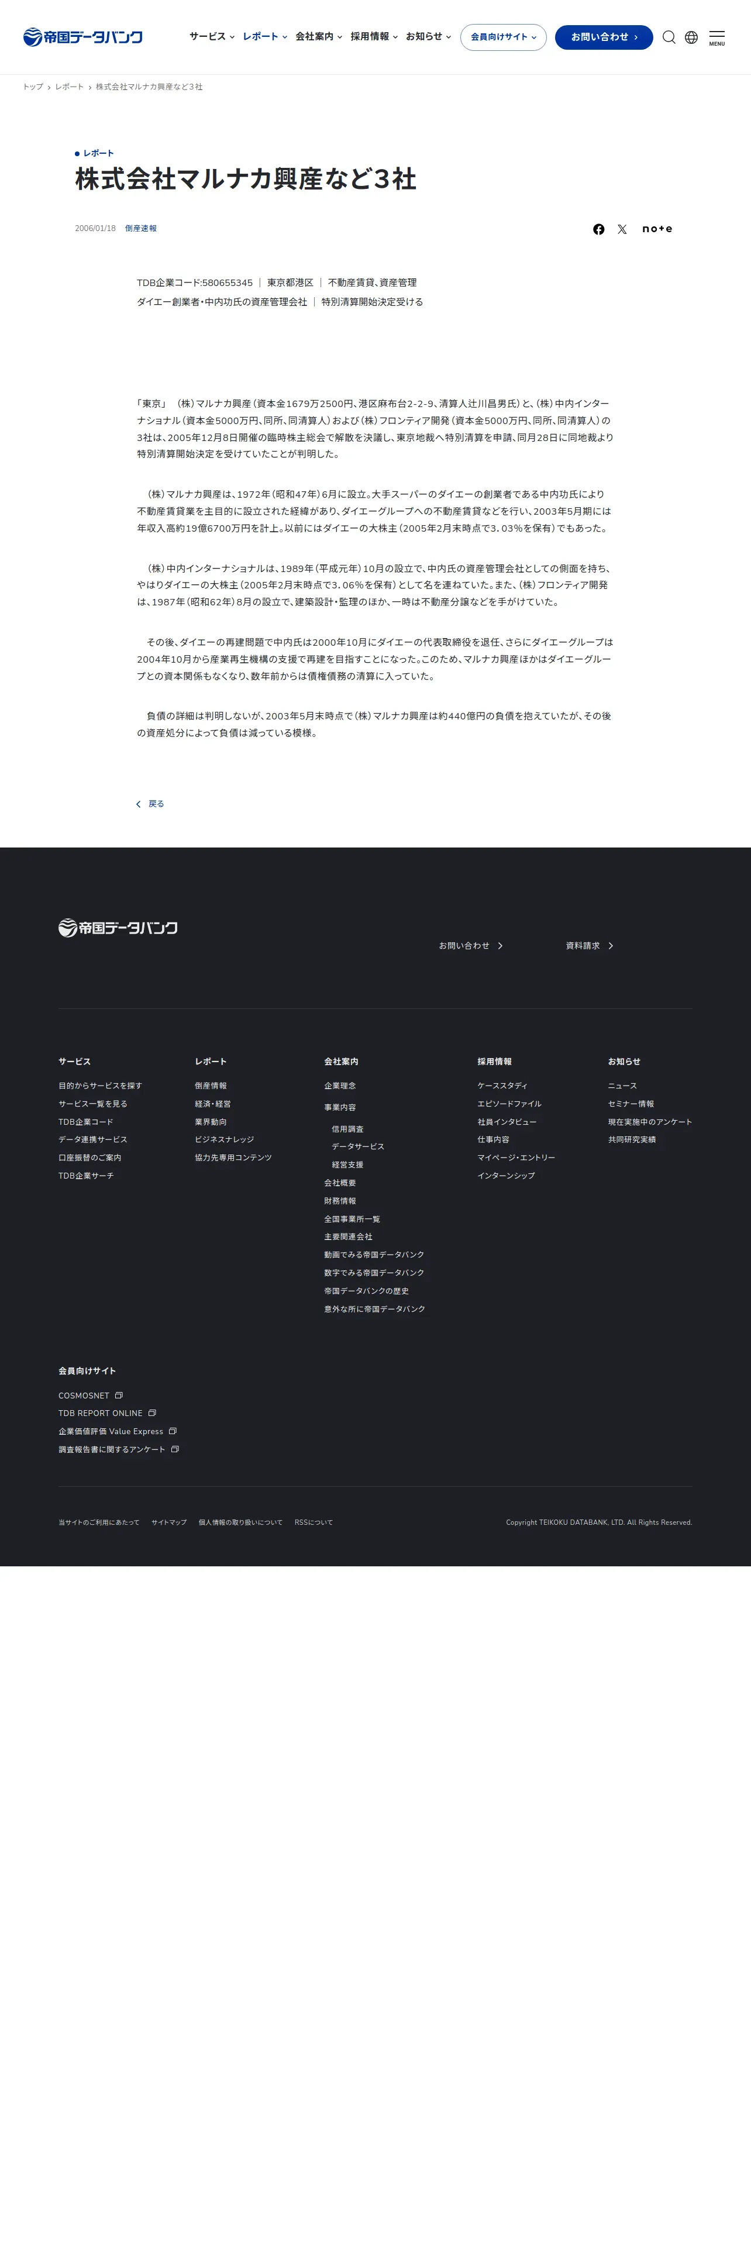
Task: Open the search magnifier icon
Action: [669, 37]
